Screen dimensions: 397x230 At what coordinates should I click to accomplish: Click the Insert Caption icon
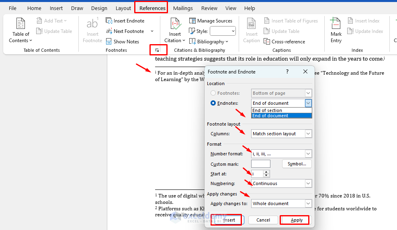coord(251,24)
